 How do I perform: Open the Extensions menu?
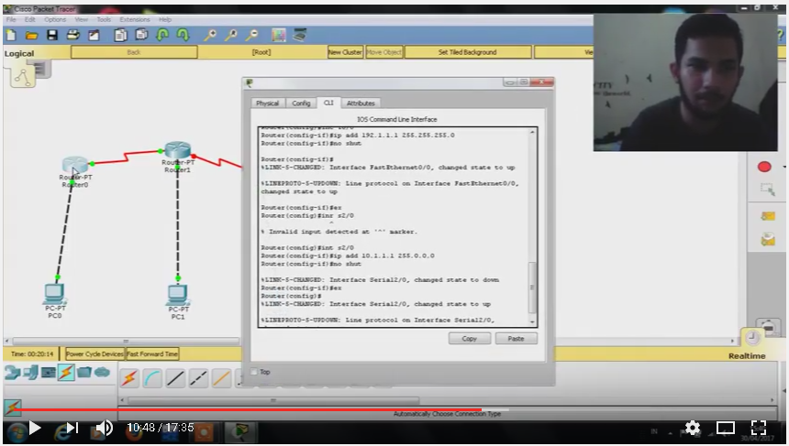click(134, 19)
